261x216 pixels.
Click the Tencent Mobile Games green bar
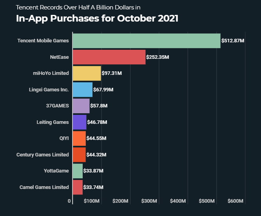pyautogui.click(x=147, y=41)
